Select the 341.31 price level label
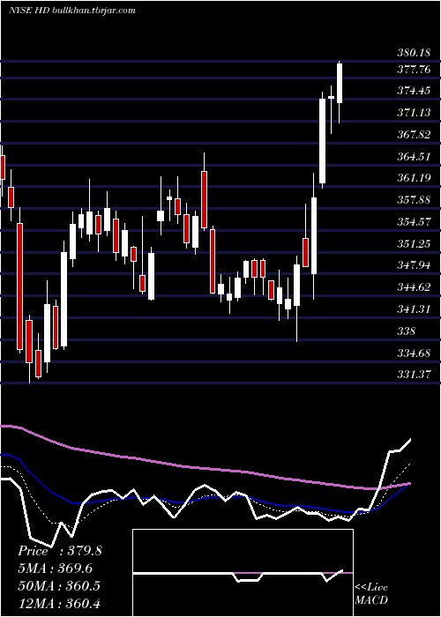The width and height of the screenshot is (441, 617). 414,309
